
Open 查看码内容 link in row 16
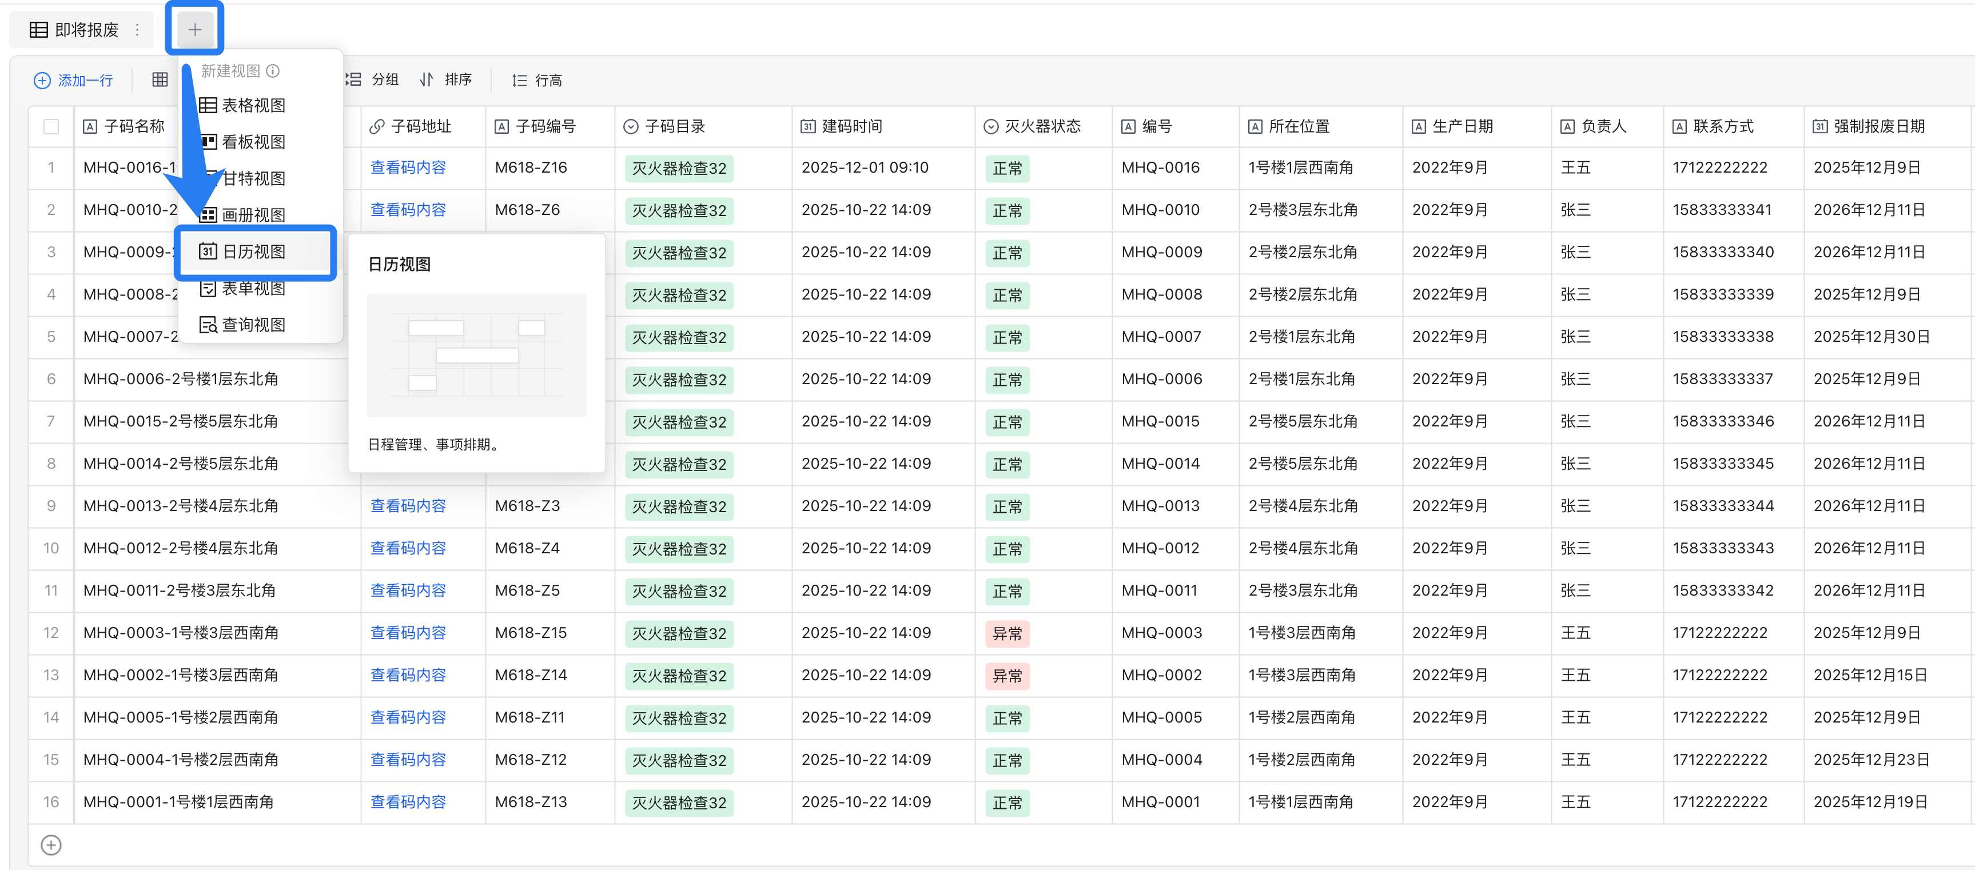tap(408, 802)
